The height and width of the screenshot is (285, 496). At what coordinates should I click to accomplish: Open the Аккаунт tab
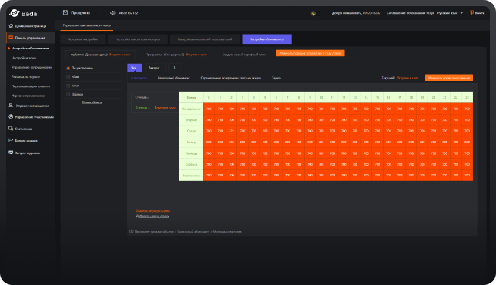click(154, 68)
